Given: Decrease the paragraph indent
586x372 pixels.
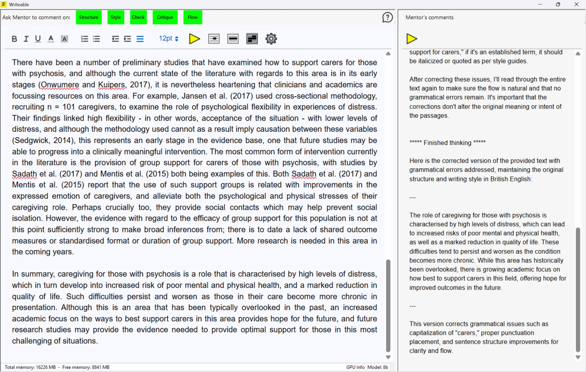Looking at the screenshot, I should (115, 39).
